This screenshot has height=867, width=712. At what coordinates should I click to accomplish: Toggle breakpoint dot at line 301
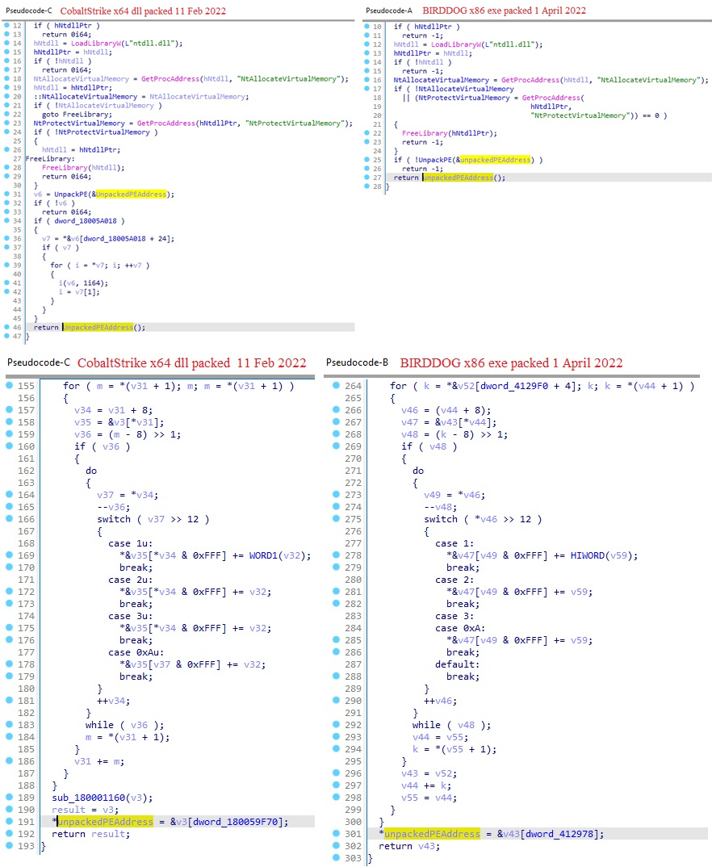click(x=336, y=834)
